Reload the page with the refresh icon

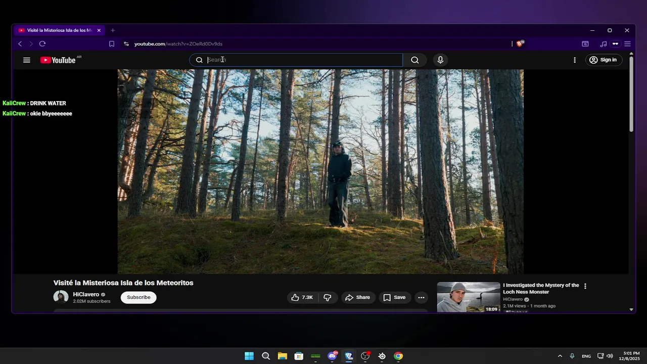tap(42, 44)
